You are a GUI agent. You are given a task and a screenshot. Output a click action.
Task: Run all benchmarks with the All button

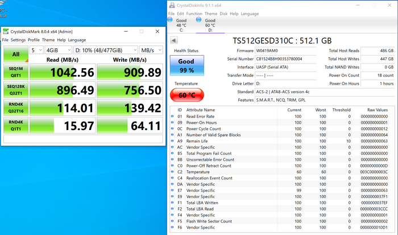tap(16, 54)
